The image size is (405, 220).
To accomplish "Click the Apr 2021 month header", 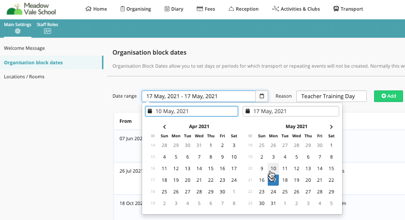I will (199, 126).
